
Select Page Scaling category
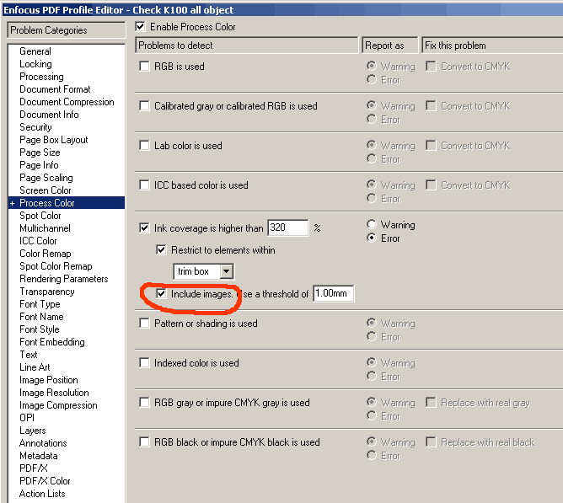click(46, 178)
